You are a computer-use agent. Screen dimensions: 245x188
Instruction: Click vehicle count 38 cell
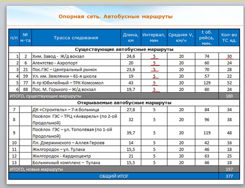click(x=229, y=119)
